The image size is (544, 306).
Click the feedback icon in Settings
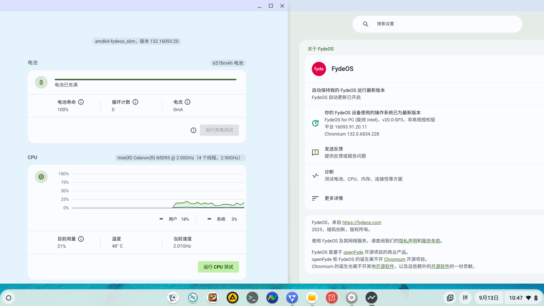[x=315, y=153]
